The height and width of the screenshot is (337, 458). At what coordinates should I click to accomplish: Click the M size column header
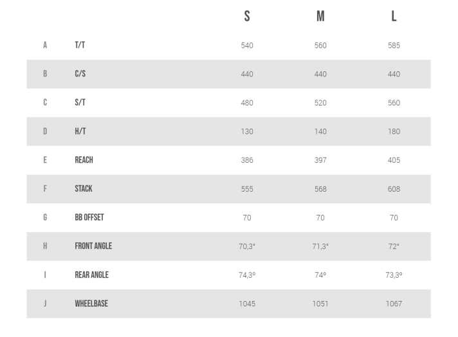click(320, 17)
